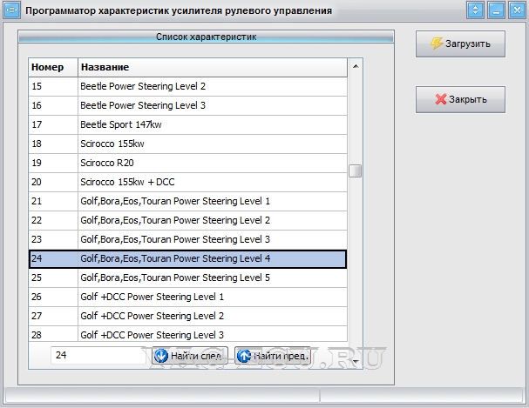Select Beetle Power Steering Level 2 row
Image resolution: width=529 pixels, height=408 pixels.
(x=188, y=86)
